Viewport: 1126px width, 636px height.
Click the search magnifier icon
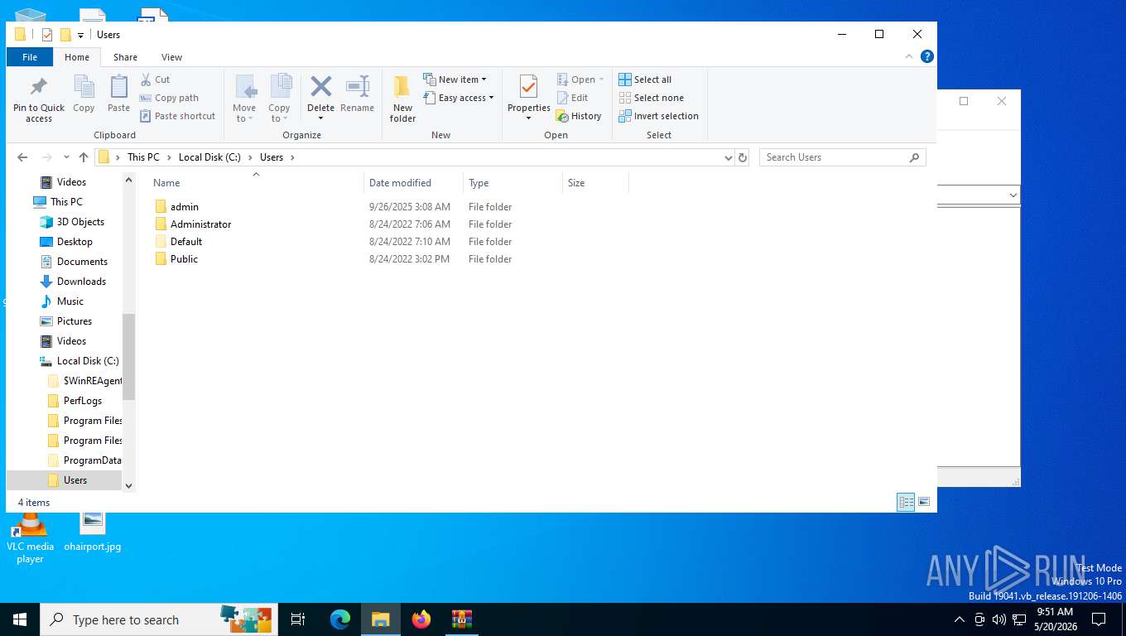[914, 157]
